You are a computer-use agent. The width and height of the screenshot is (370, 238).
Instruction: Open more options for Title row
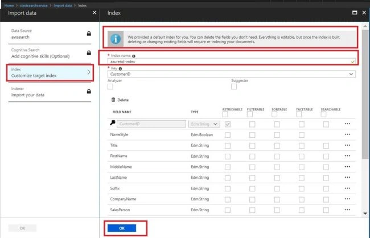pyautogui.click(x=347, y=145)
